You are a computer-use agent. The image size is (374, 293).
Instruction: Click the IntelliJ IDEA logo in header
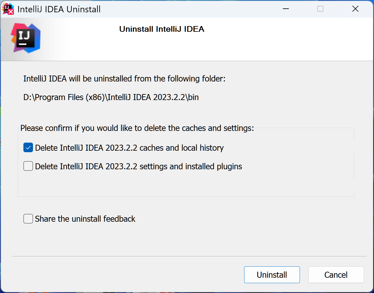25,38
